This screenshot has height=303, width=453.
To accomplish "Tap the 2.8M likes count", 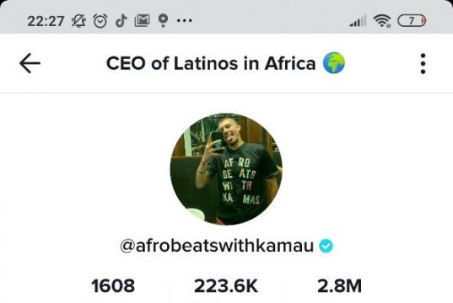I will [339, 286].
